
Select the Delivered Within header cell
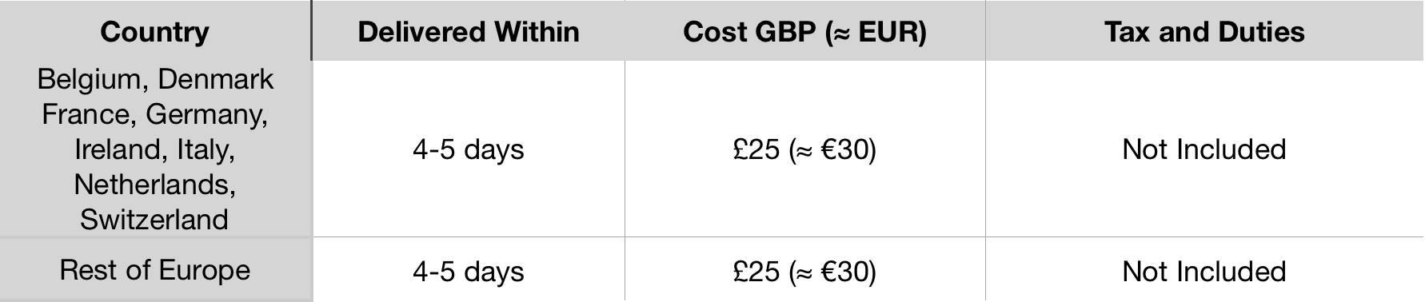coord(468,31)
